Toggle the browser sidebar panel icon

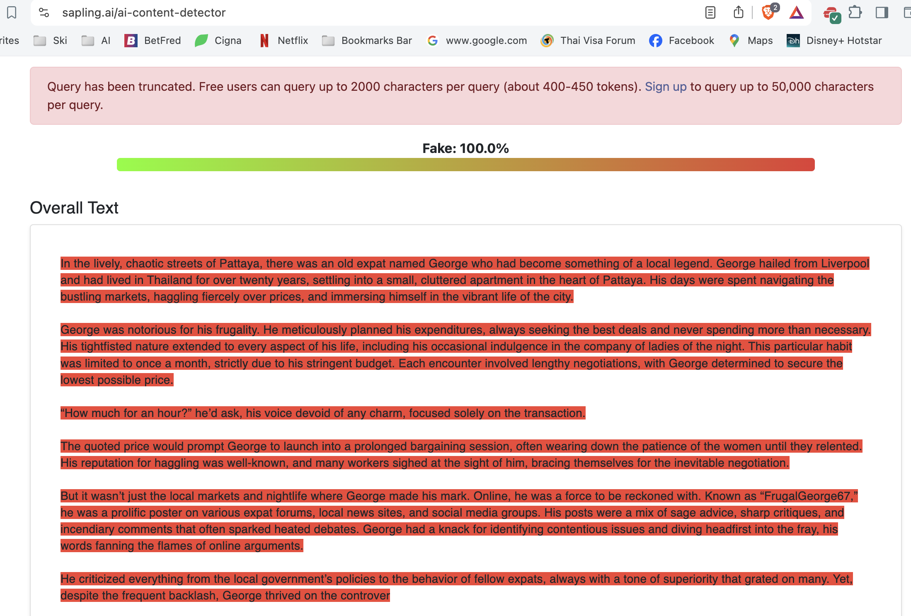tap(882, 12)
